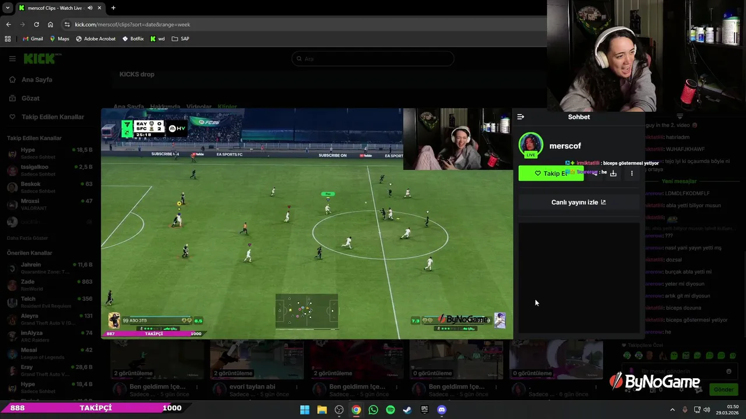The image size is (746, 419).
Task: Toggle the microphone icon in system tray
Action: click(685, 410)
